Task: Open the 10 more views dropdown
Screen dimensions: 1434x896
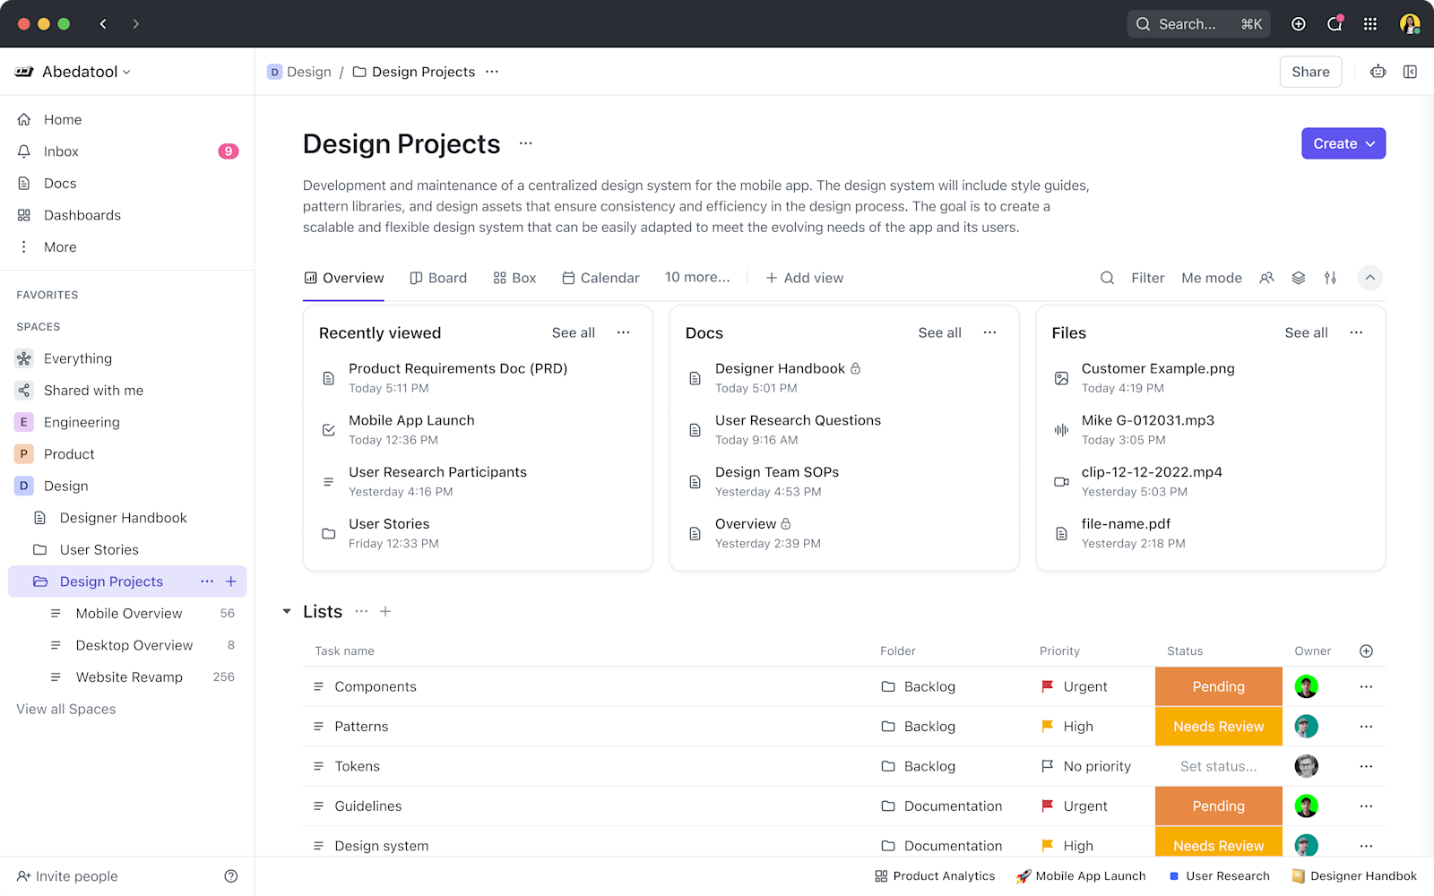Action: point(697,277)
